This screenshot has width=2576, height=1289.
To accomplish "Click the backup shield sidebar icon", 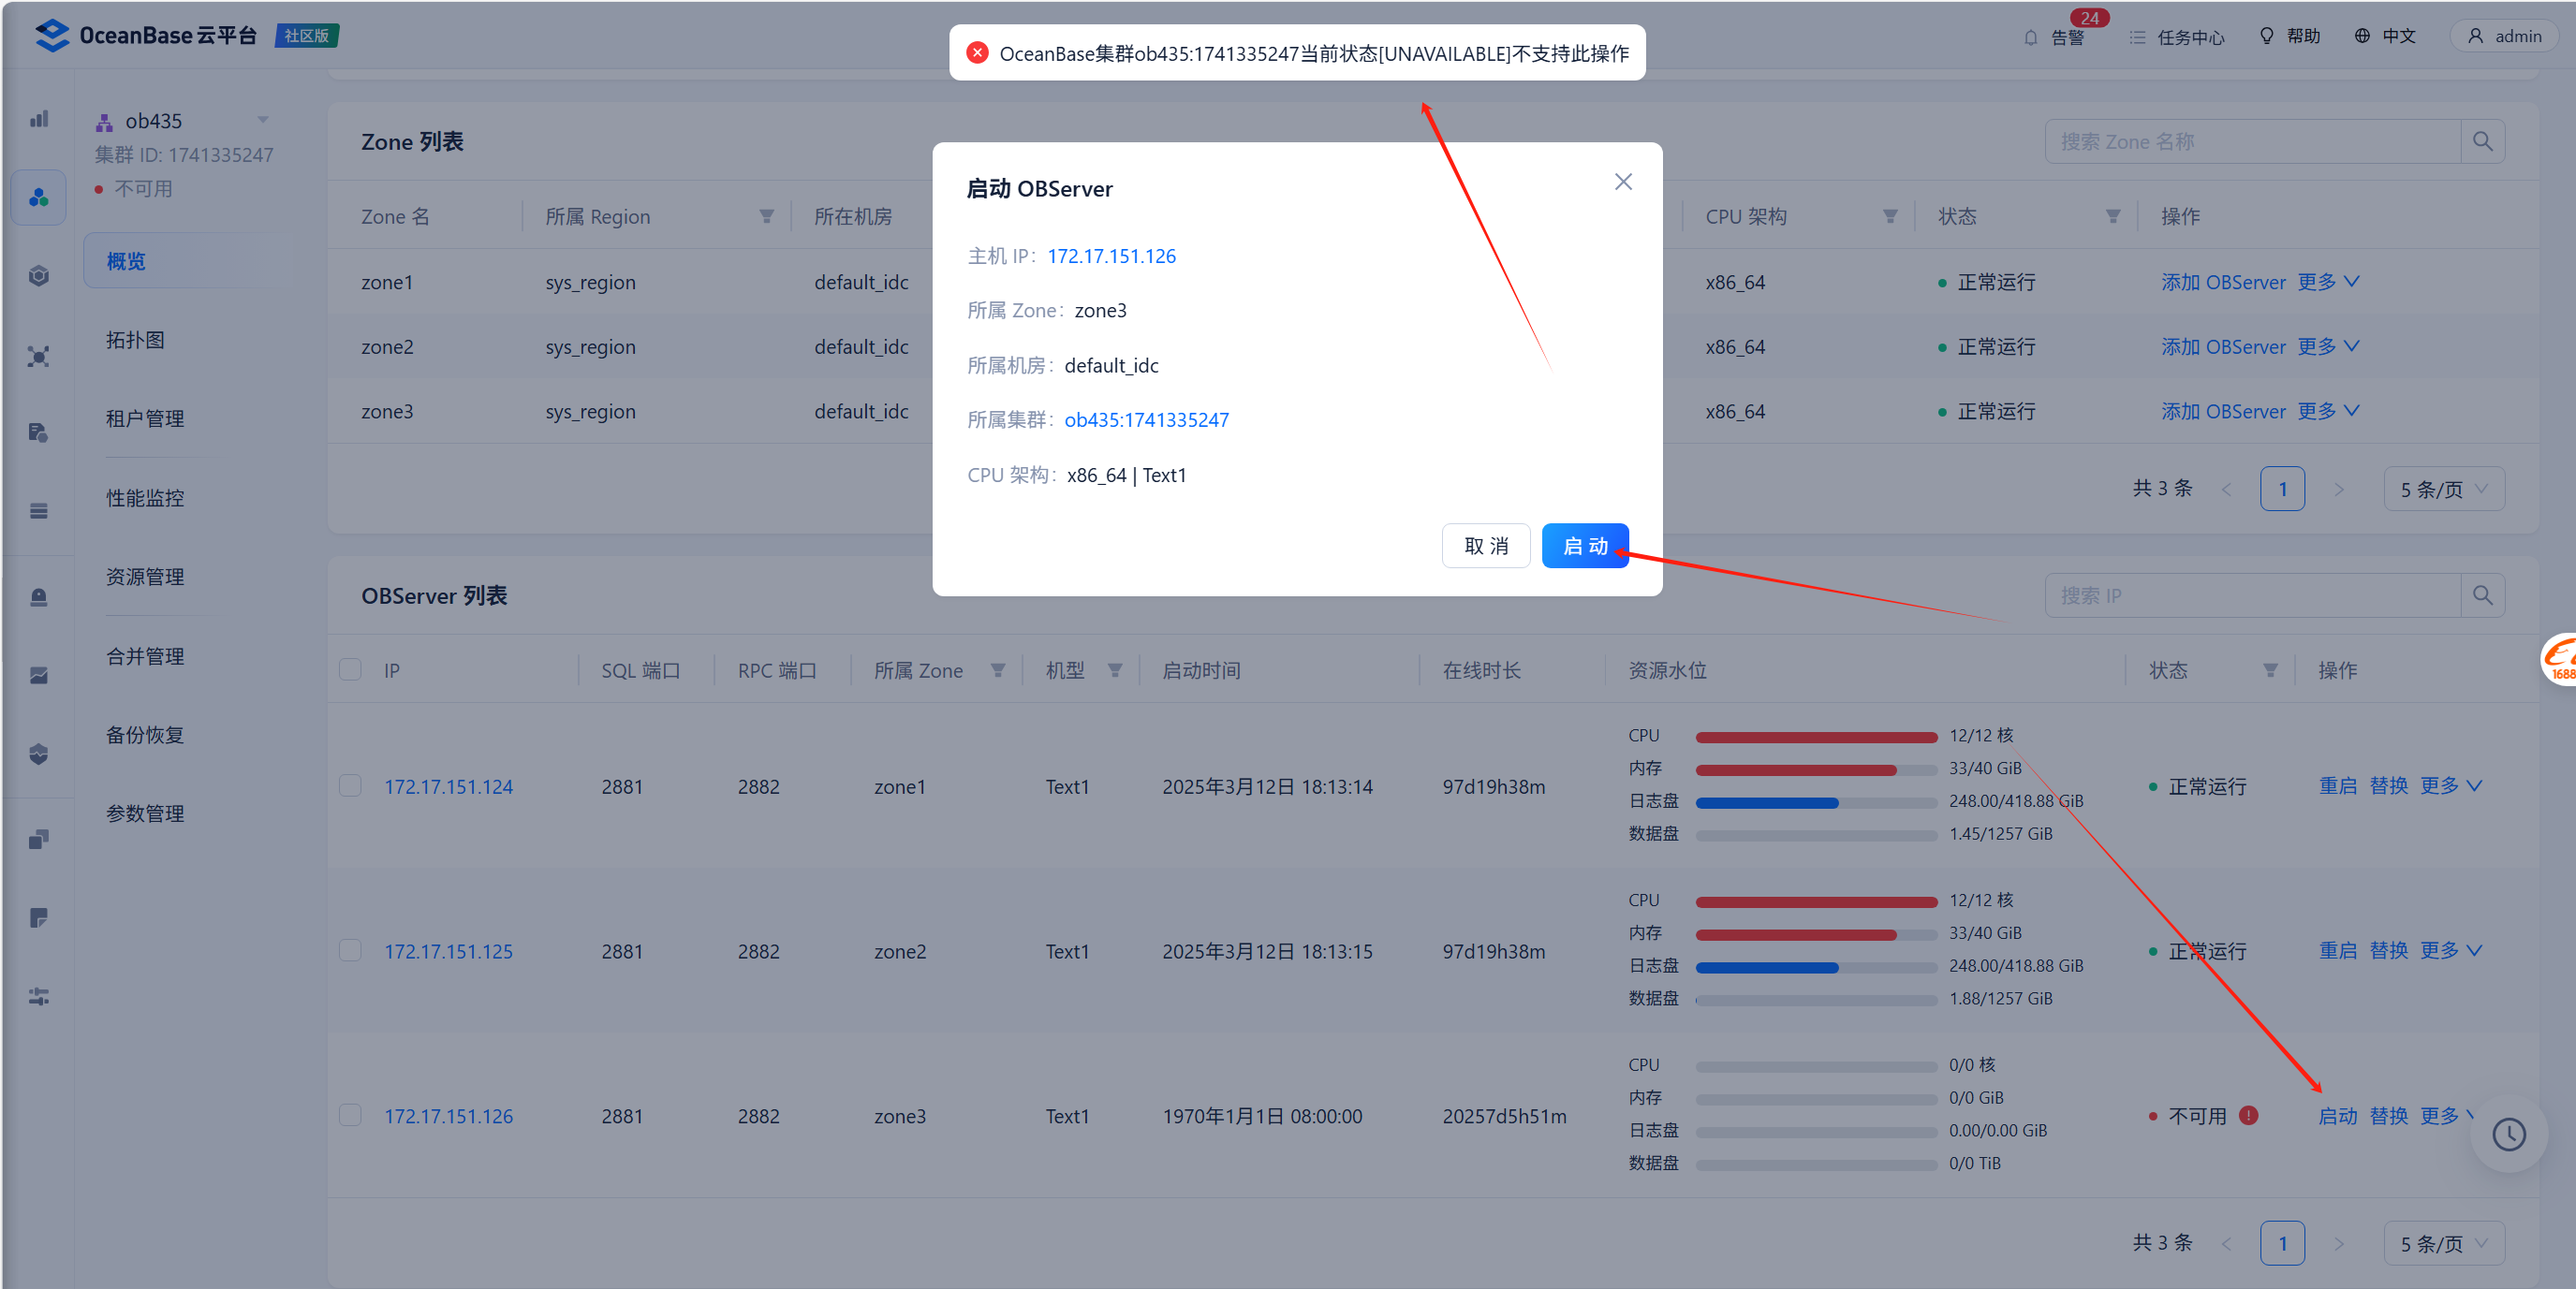I will (39, 754).
